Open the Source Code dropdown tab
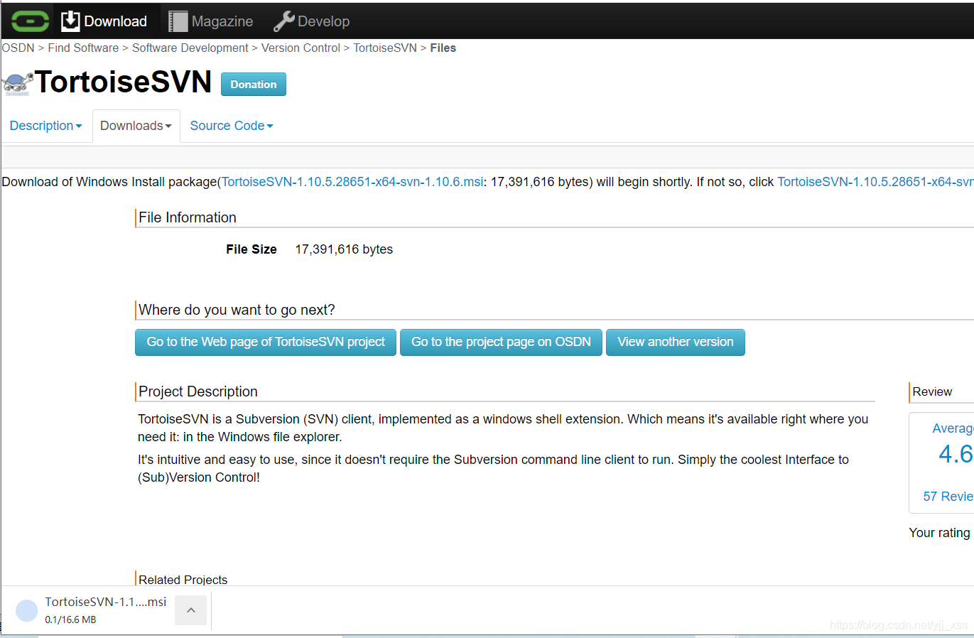Screen dimensions: 974x638 coord(231,126)
